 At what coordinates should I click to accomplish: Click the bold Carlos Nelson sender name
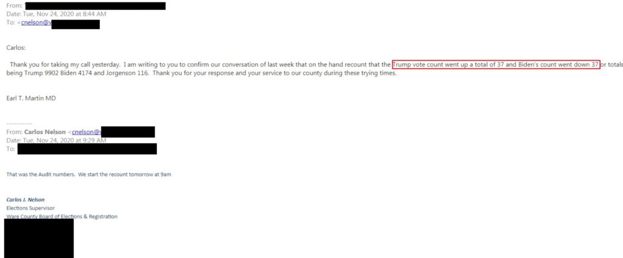45,132
